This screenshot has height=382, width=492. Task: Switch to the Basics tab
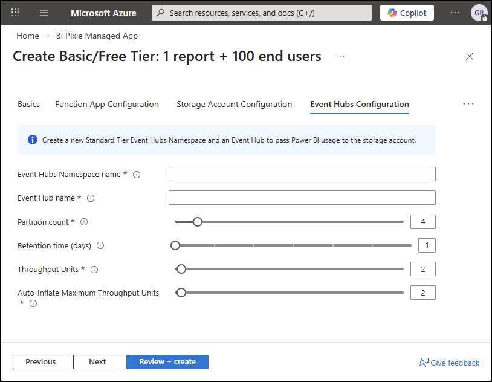click(28, 104)
